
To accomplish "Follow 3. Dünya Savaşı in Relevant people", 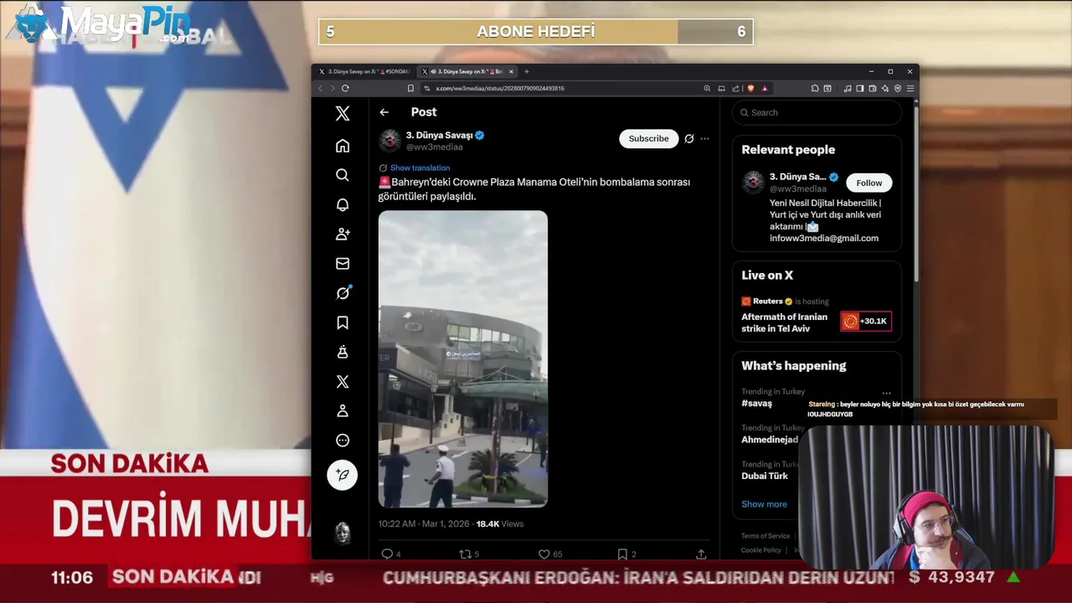I will click(x=869, y=183).
